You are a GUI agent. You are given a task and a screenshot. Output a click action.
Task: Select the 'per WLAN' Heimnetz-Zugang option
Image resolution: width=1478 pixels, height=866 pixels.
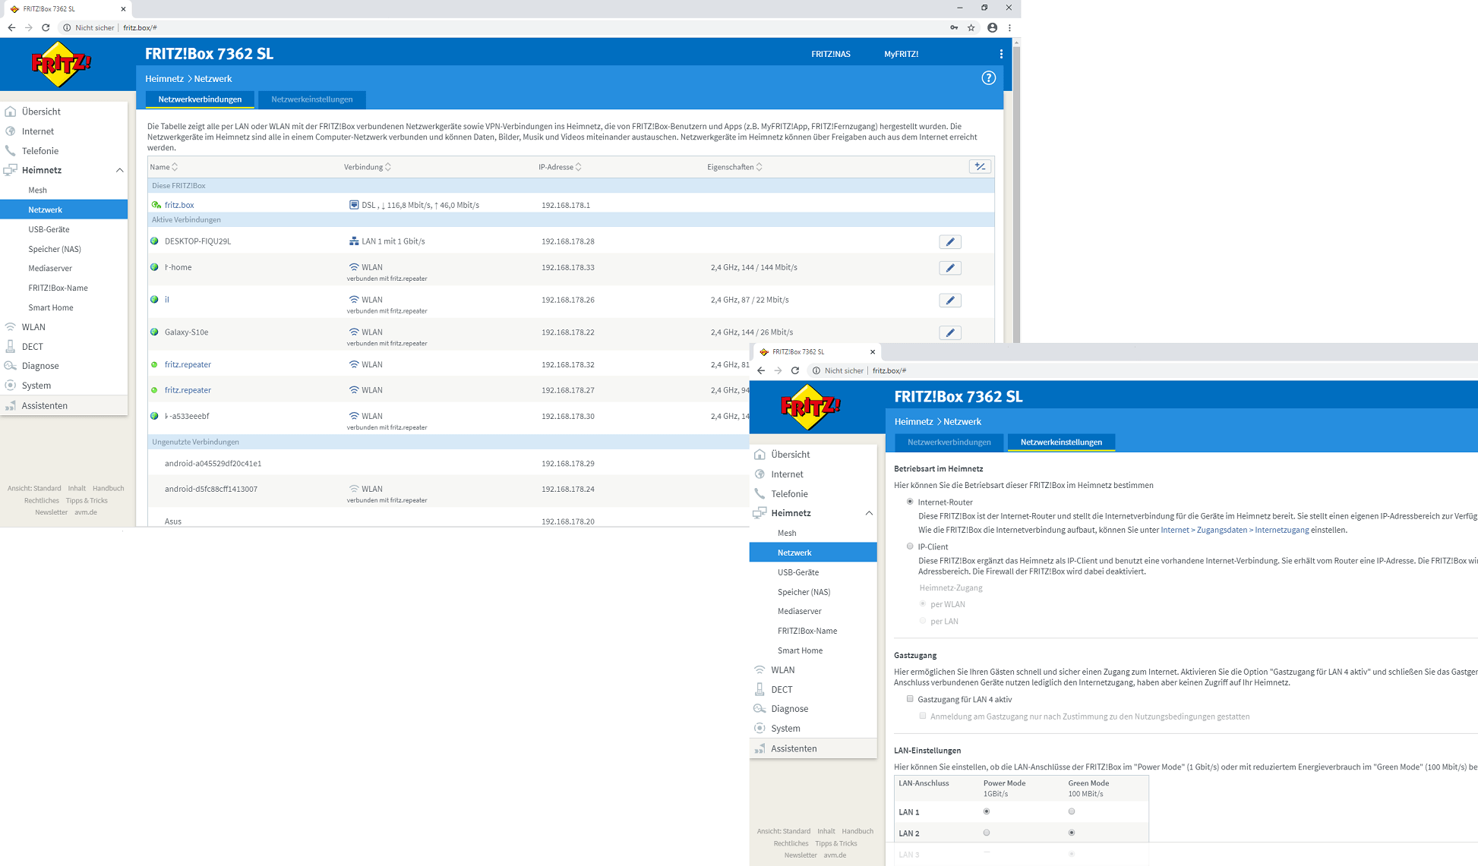click(923, 604)
